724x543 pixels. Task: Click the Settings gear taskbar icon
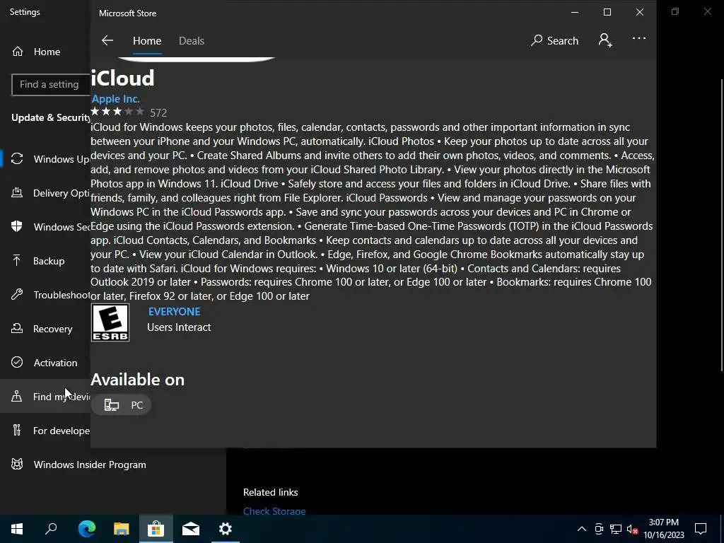coord(226,529)
